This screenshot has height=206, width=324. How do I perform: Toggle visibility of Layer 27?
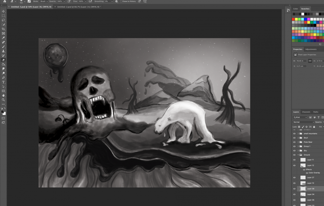click(x=294, y=178)
